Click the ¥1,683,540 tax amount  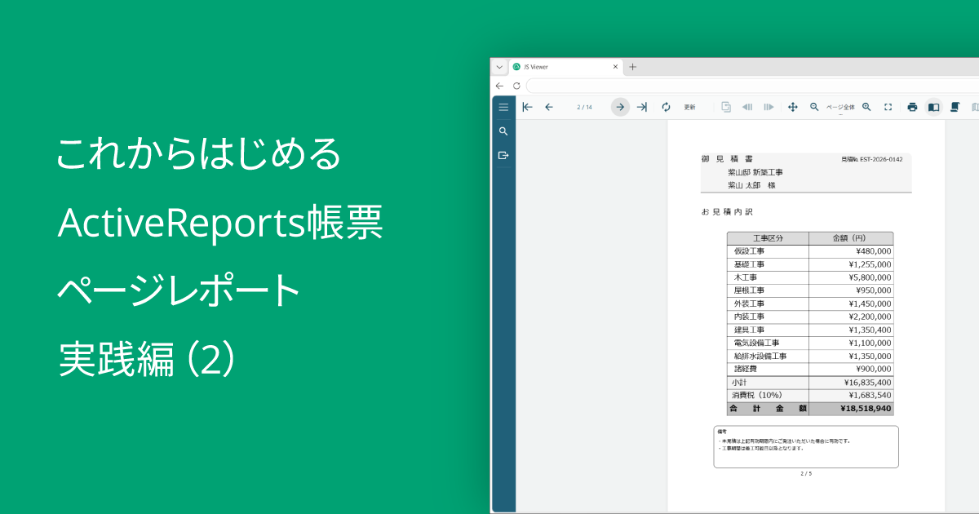tap(870, 395)
